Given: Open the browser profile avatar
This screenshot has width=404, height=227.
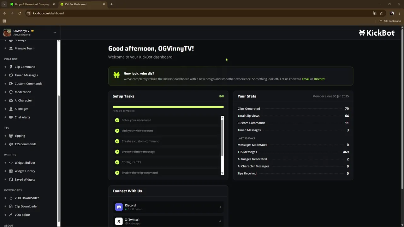Looking at the screenshot, I should click(392, 13).
